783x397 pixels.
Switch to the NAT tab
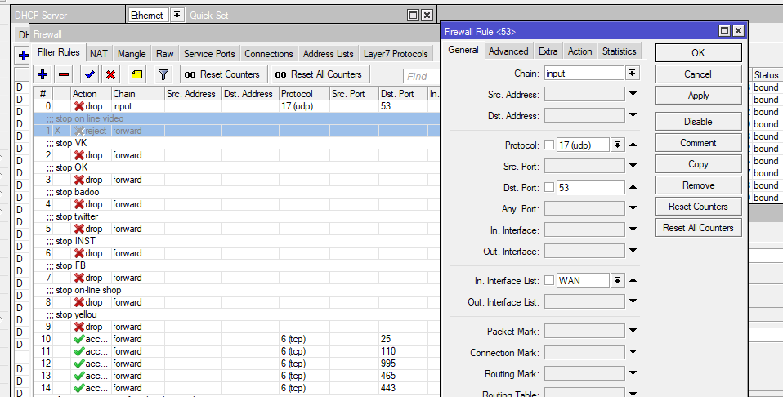click(99, 53)
